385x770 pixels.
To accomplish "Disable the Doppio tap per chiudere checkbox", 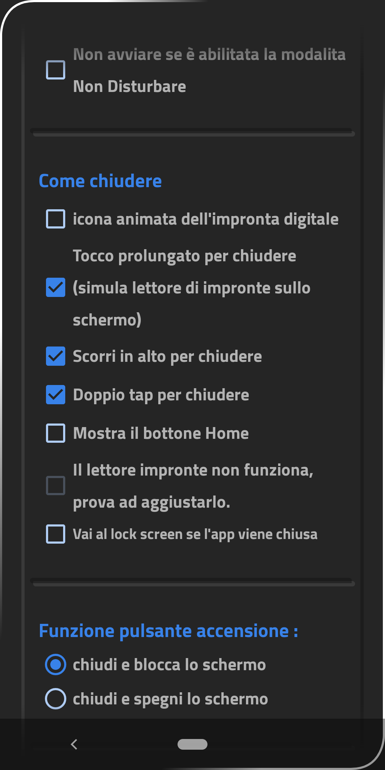I will pyautogui.click(x=56, y=395).
